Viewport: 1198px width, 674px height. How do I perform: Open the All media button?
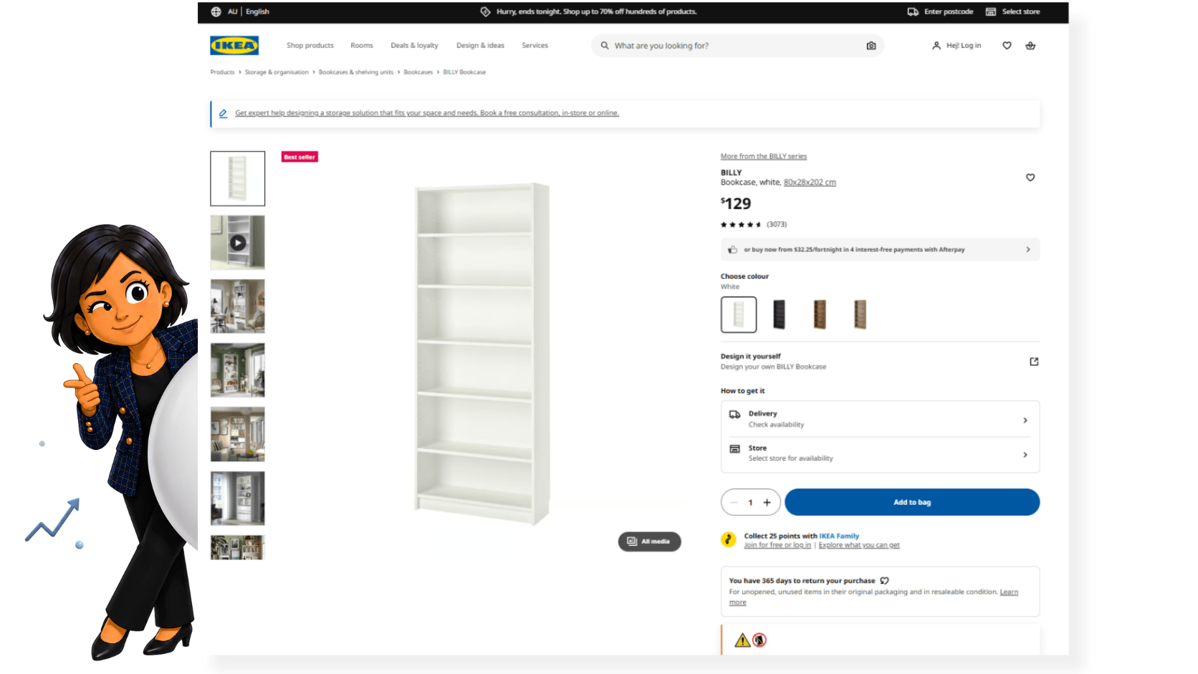tap(649, 541)
